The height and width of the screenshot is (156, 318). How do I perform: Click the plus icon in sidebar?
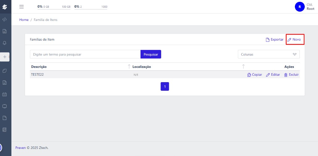point(5,57)
